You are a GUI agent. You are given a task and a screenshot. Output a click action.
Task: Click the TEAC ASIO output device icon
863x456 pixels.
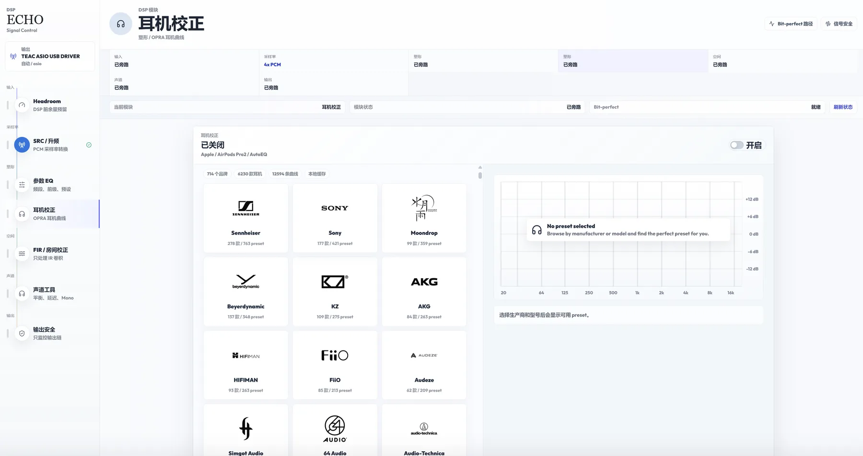13,56
